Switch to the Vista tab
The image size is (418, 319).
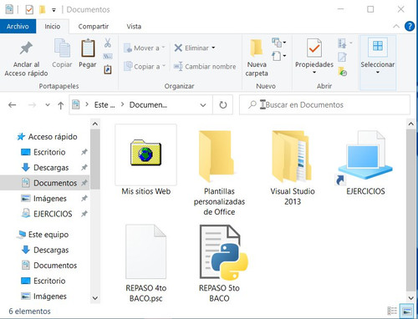[x=134, y=27]
